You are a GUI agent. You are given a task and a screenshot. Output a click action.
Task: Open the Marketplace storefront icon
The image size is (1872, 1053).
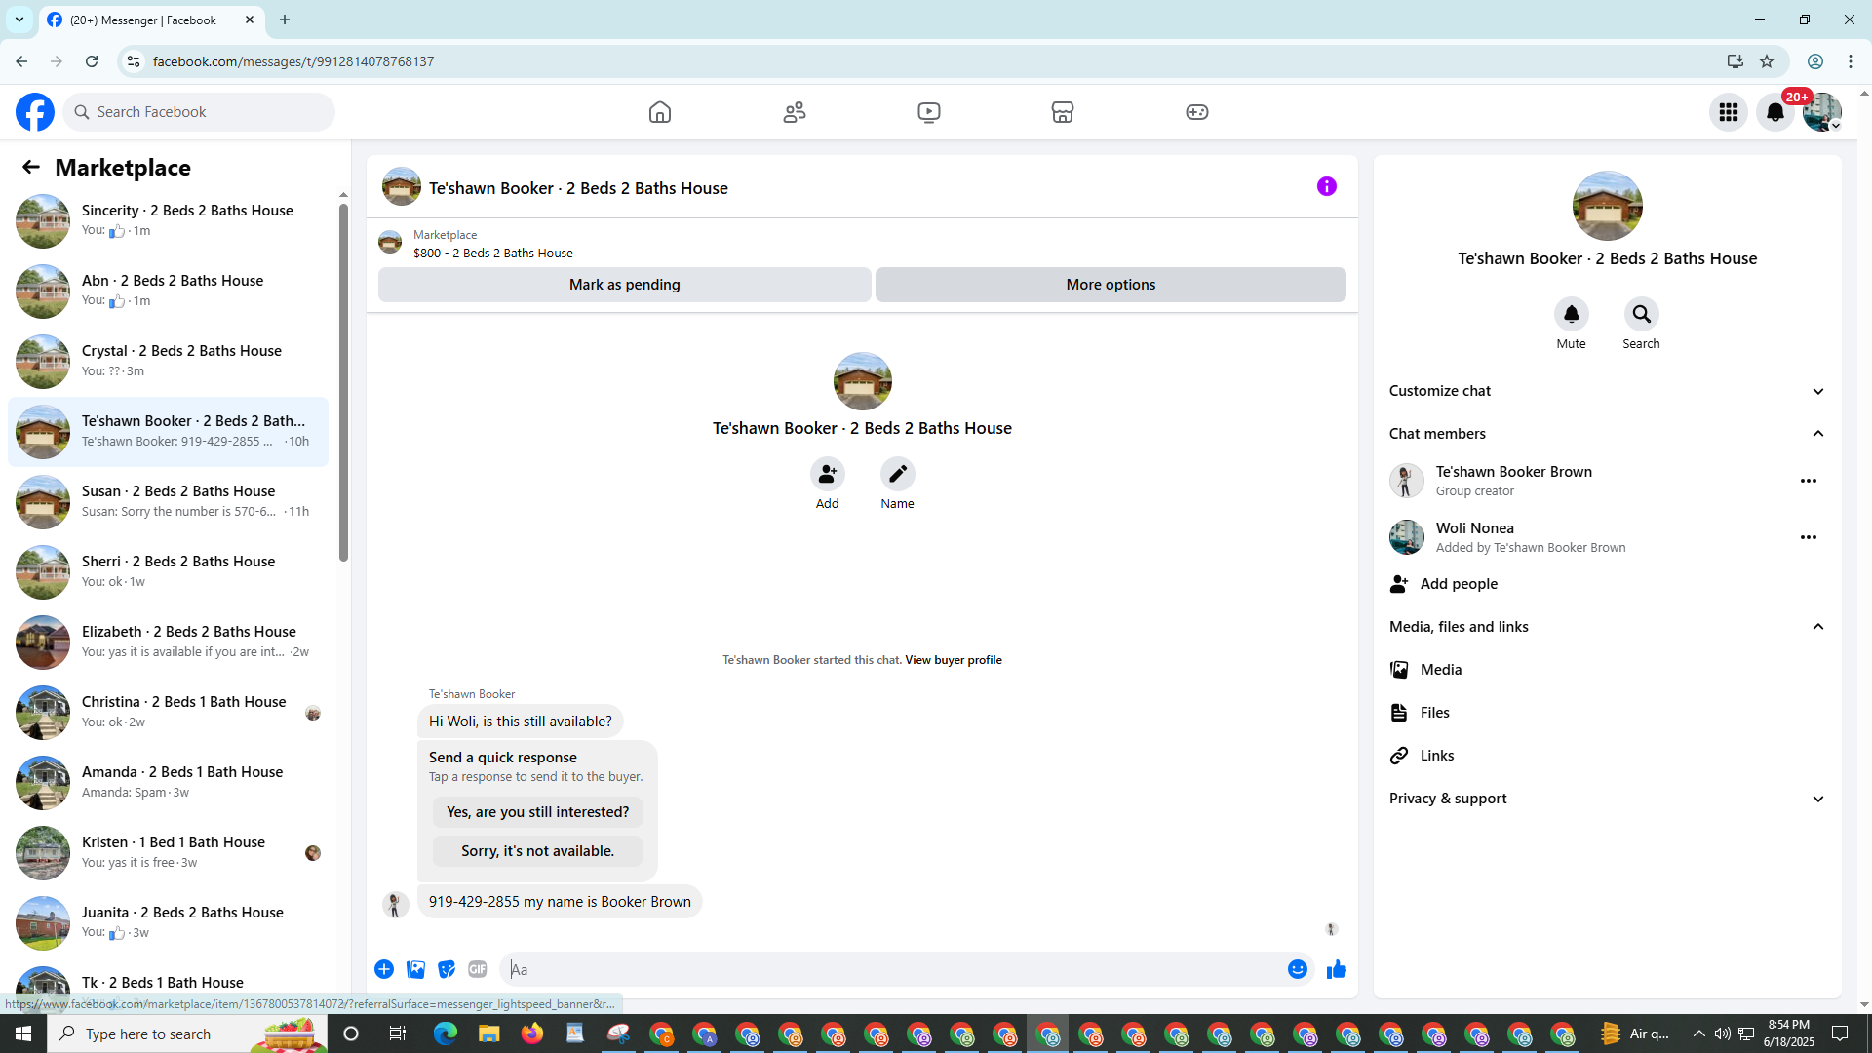click(x=1063, y=112)
